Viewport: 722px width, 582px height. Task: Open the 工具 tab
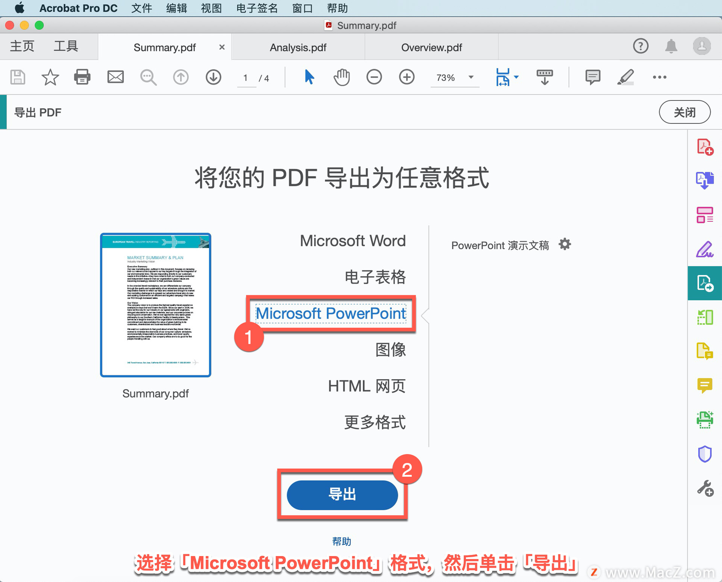coord(66,46)
